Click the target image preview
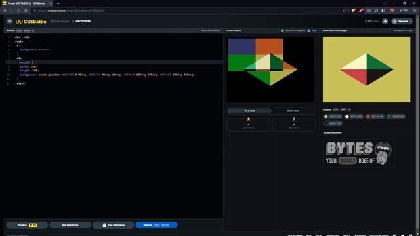Screen dimensions: 420x236 (366, 69)
